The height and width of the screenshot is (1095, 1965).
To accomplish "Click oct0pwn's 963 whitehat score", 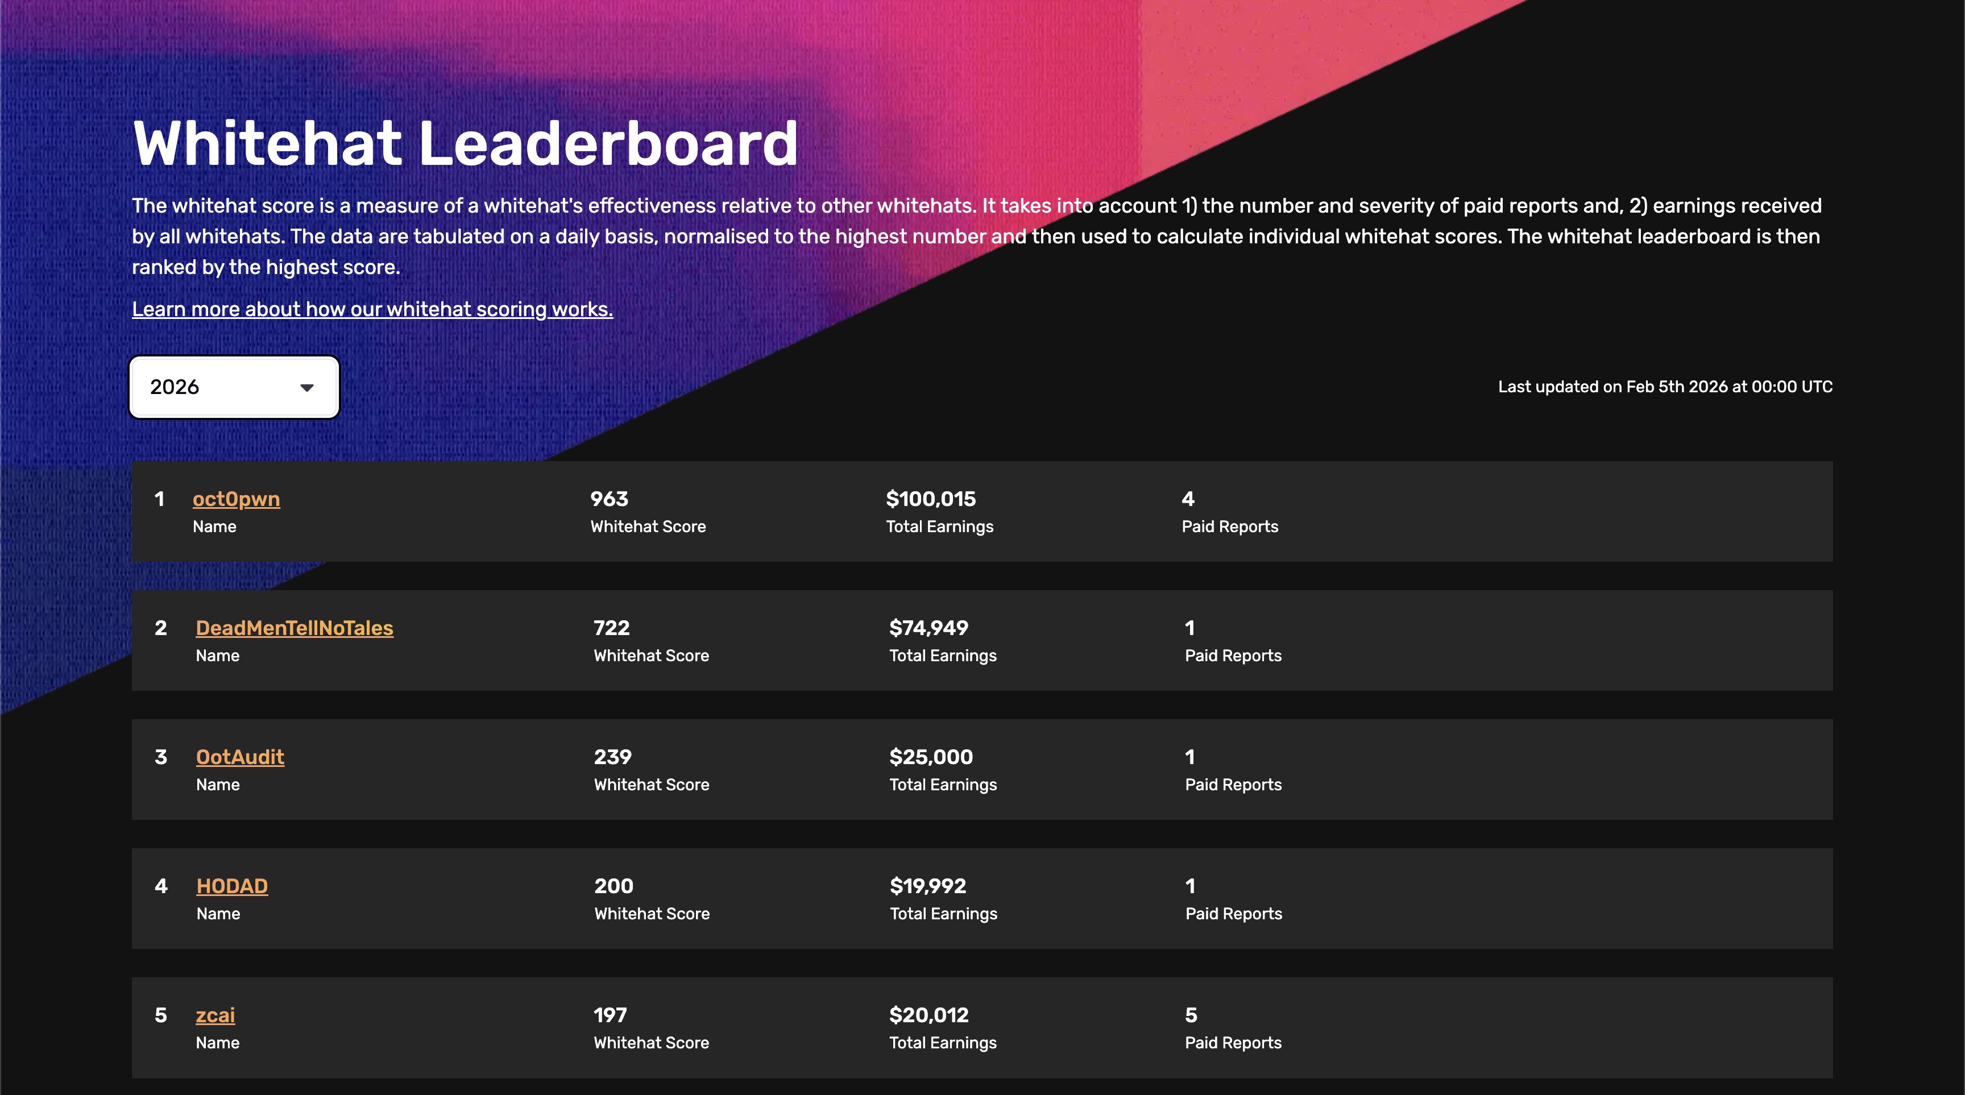I will coord(609,499).
